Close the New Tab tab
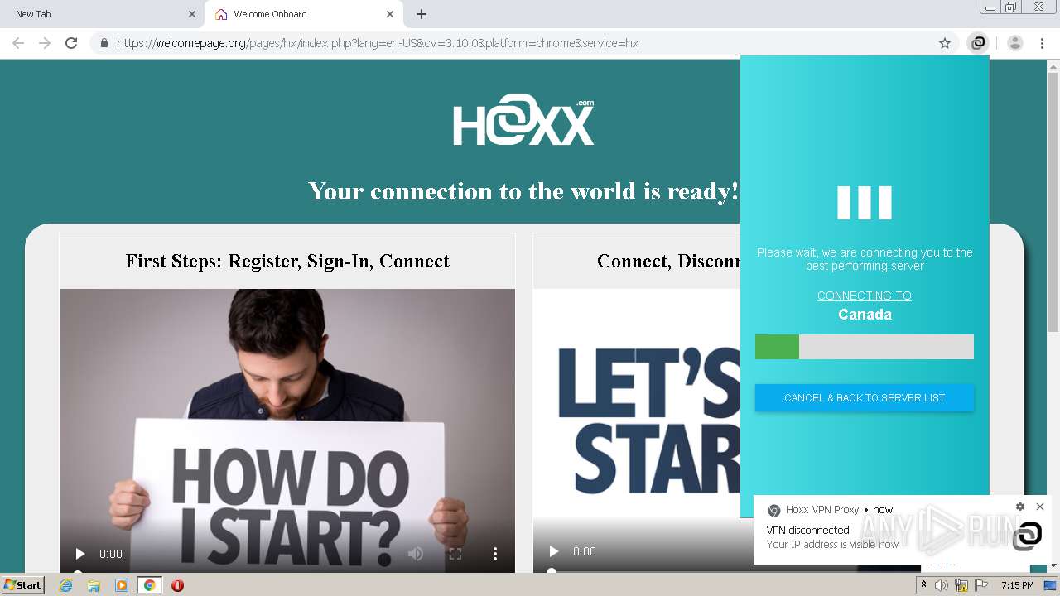Screen dimensions: 1060x596 192,14
